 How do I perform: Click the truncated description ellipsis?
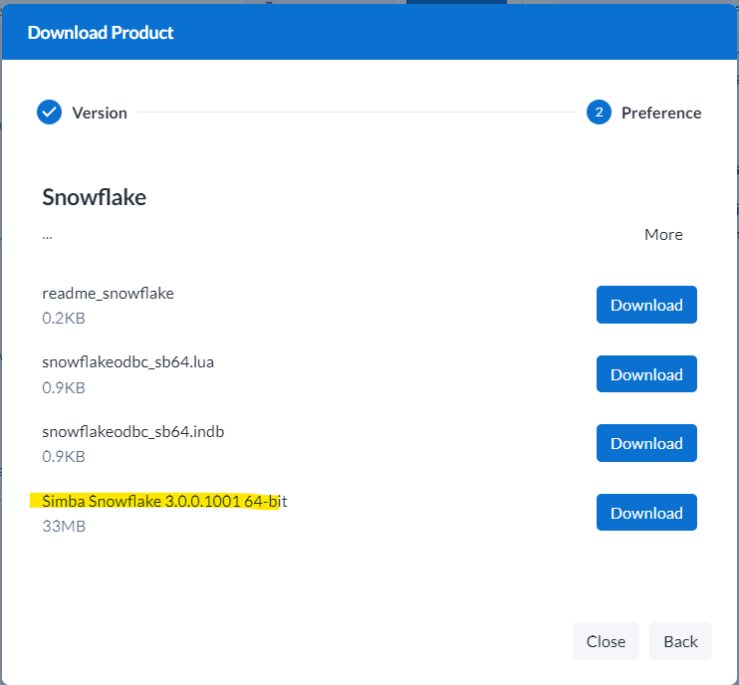pos(47,235)
